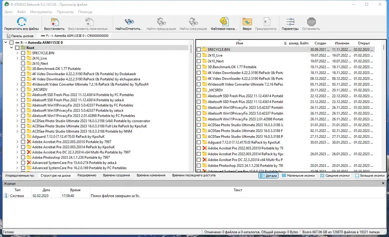The image size is (389, 237).
Task: Expand 4Videosoft Video Converter folder in tree
Action: (17, 85)
